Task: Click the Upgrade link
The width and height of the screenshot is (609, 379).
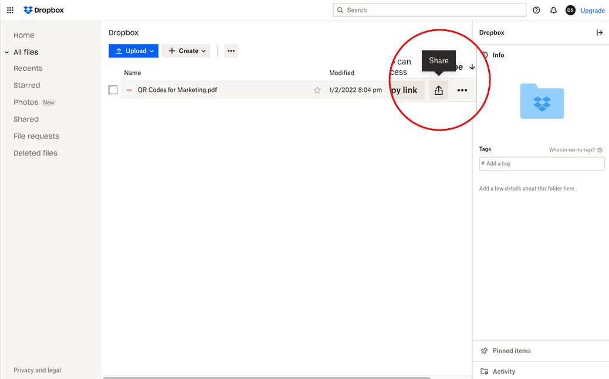Action: (593, 11)
